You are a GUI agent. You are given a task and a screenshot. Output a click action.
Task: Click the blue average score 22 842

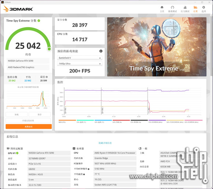(x=28, y=80)
